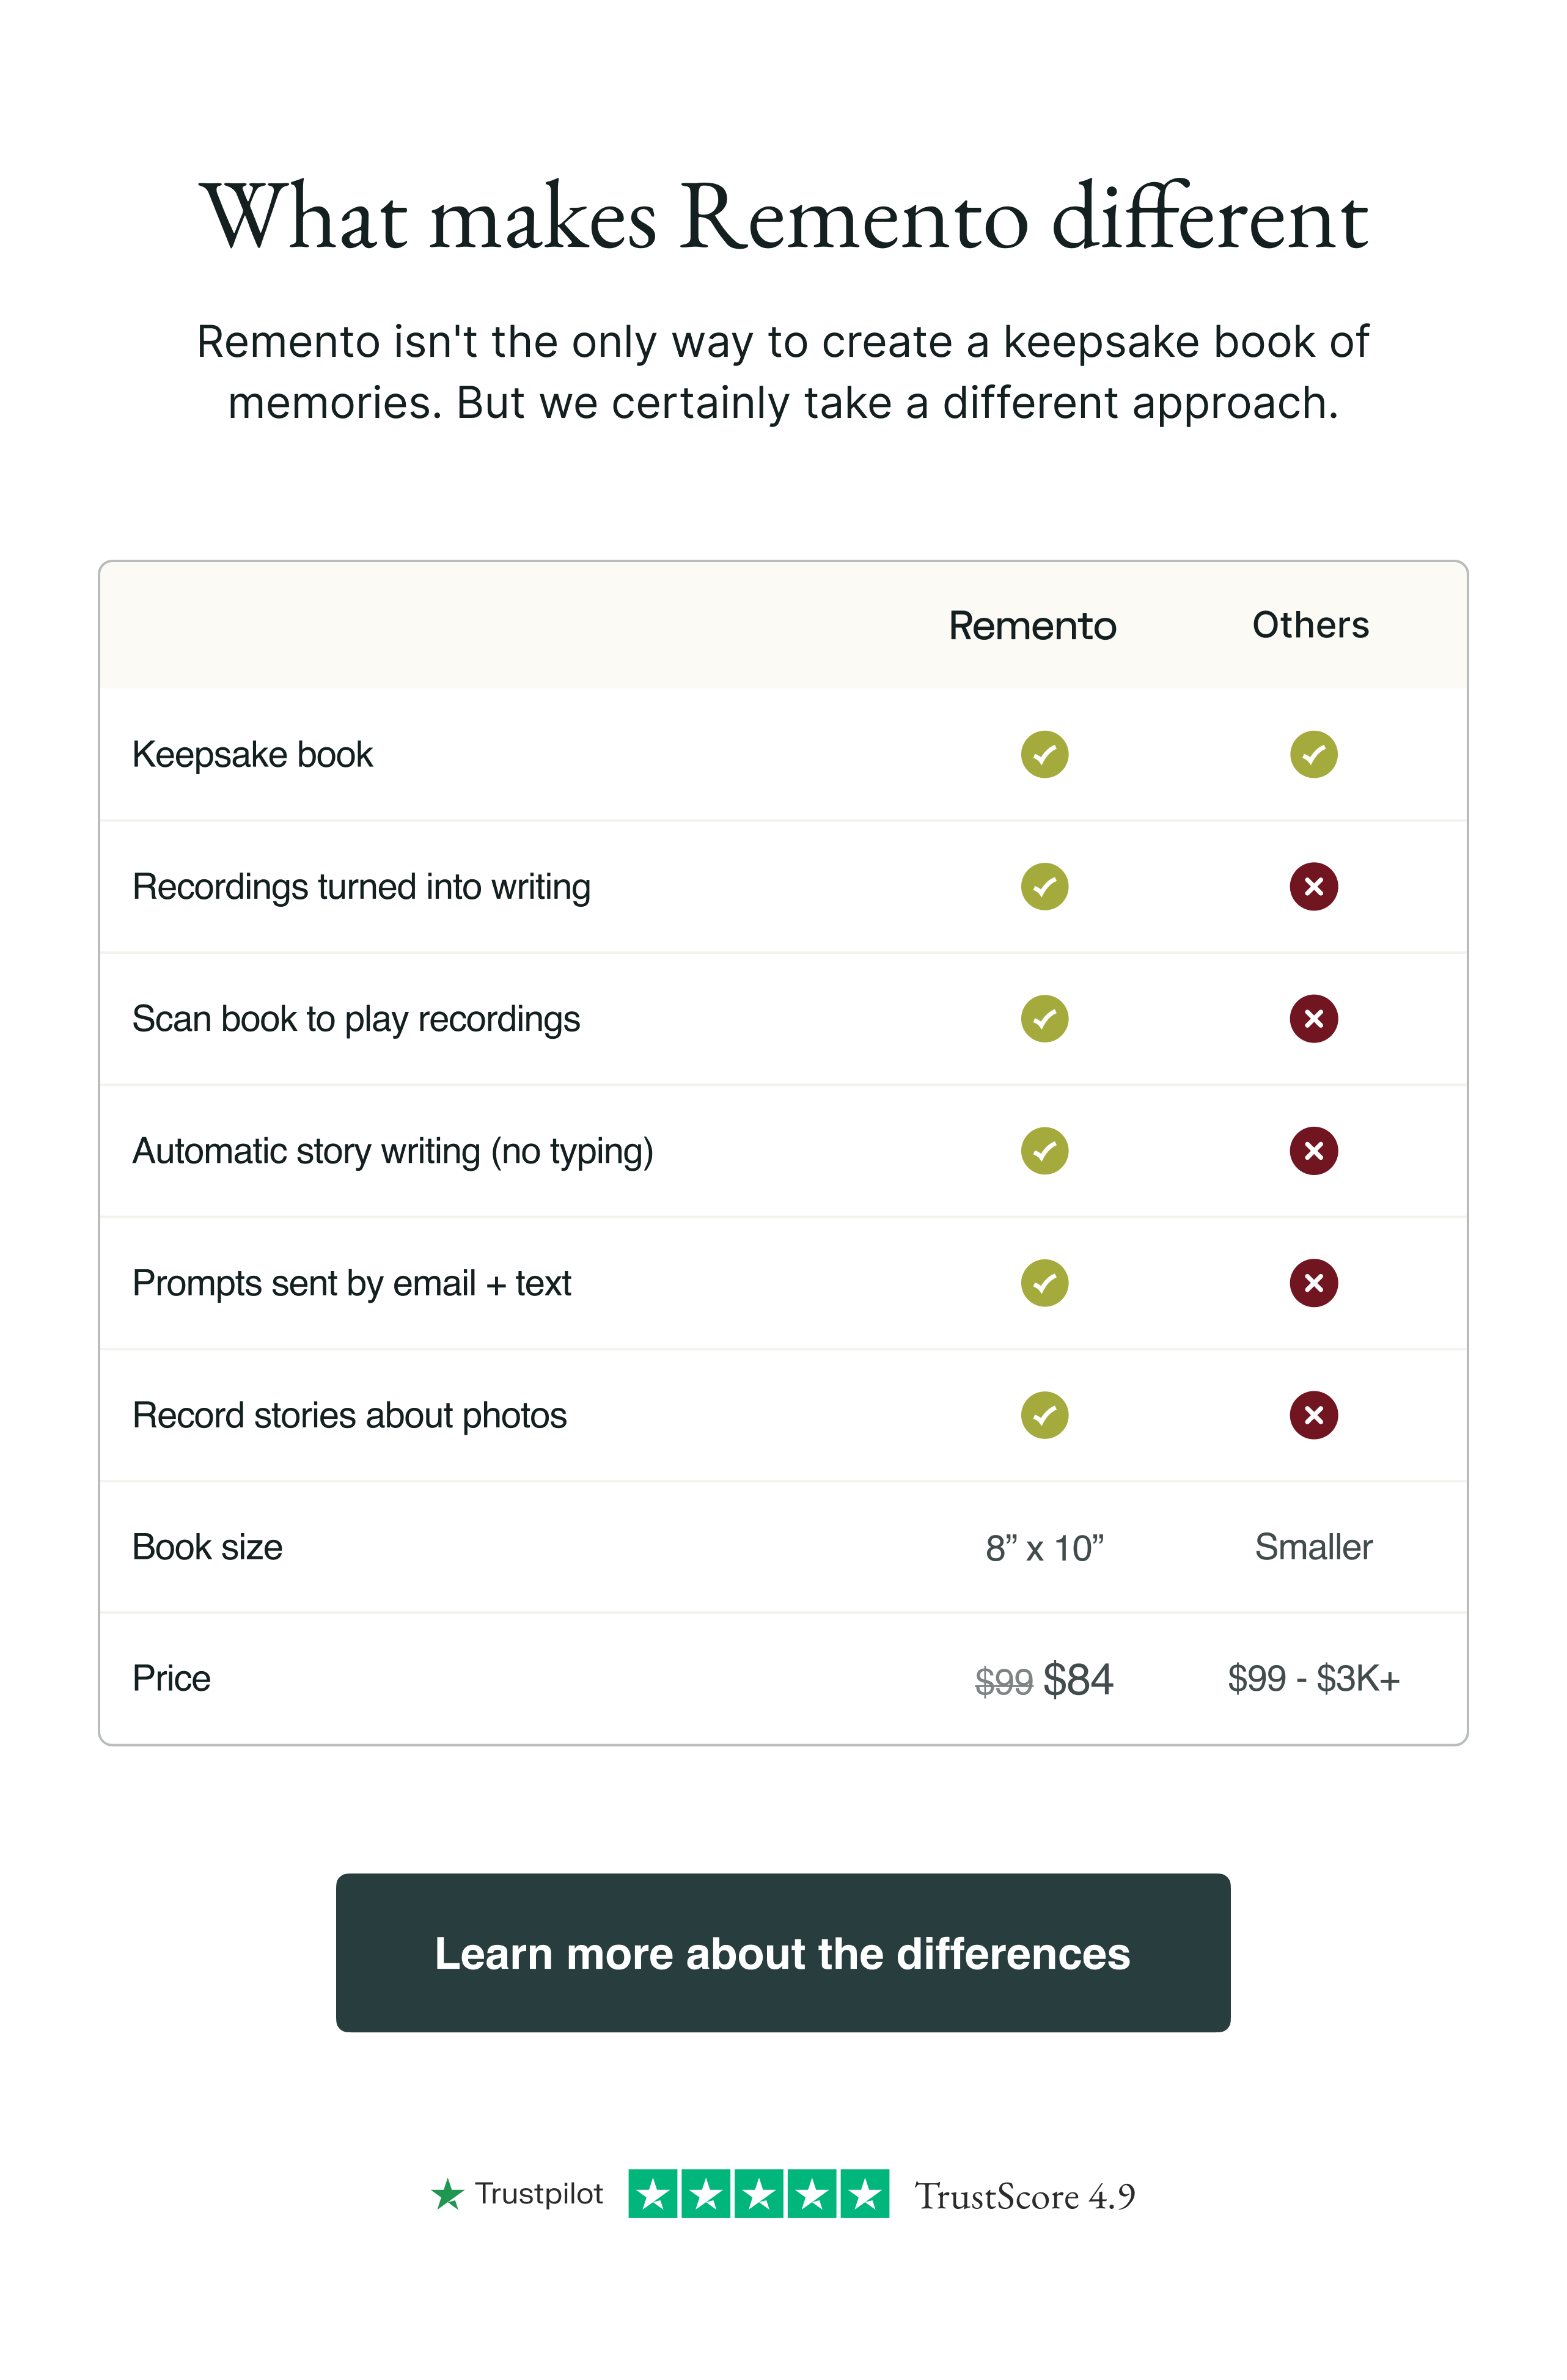
Task: Click green check for Recordings turned into writing
Action: coord(1044,886)
